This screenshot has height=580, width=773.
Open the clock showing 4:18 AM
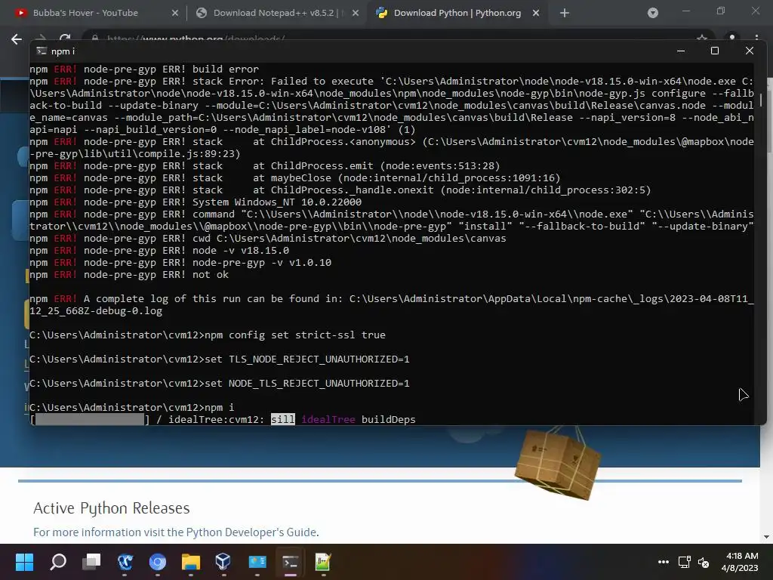pyautogui.click(x=741, y=562)
